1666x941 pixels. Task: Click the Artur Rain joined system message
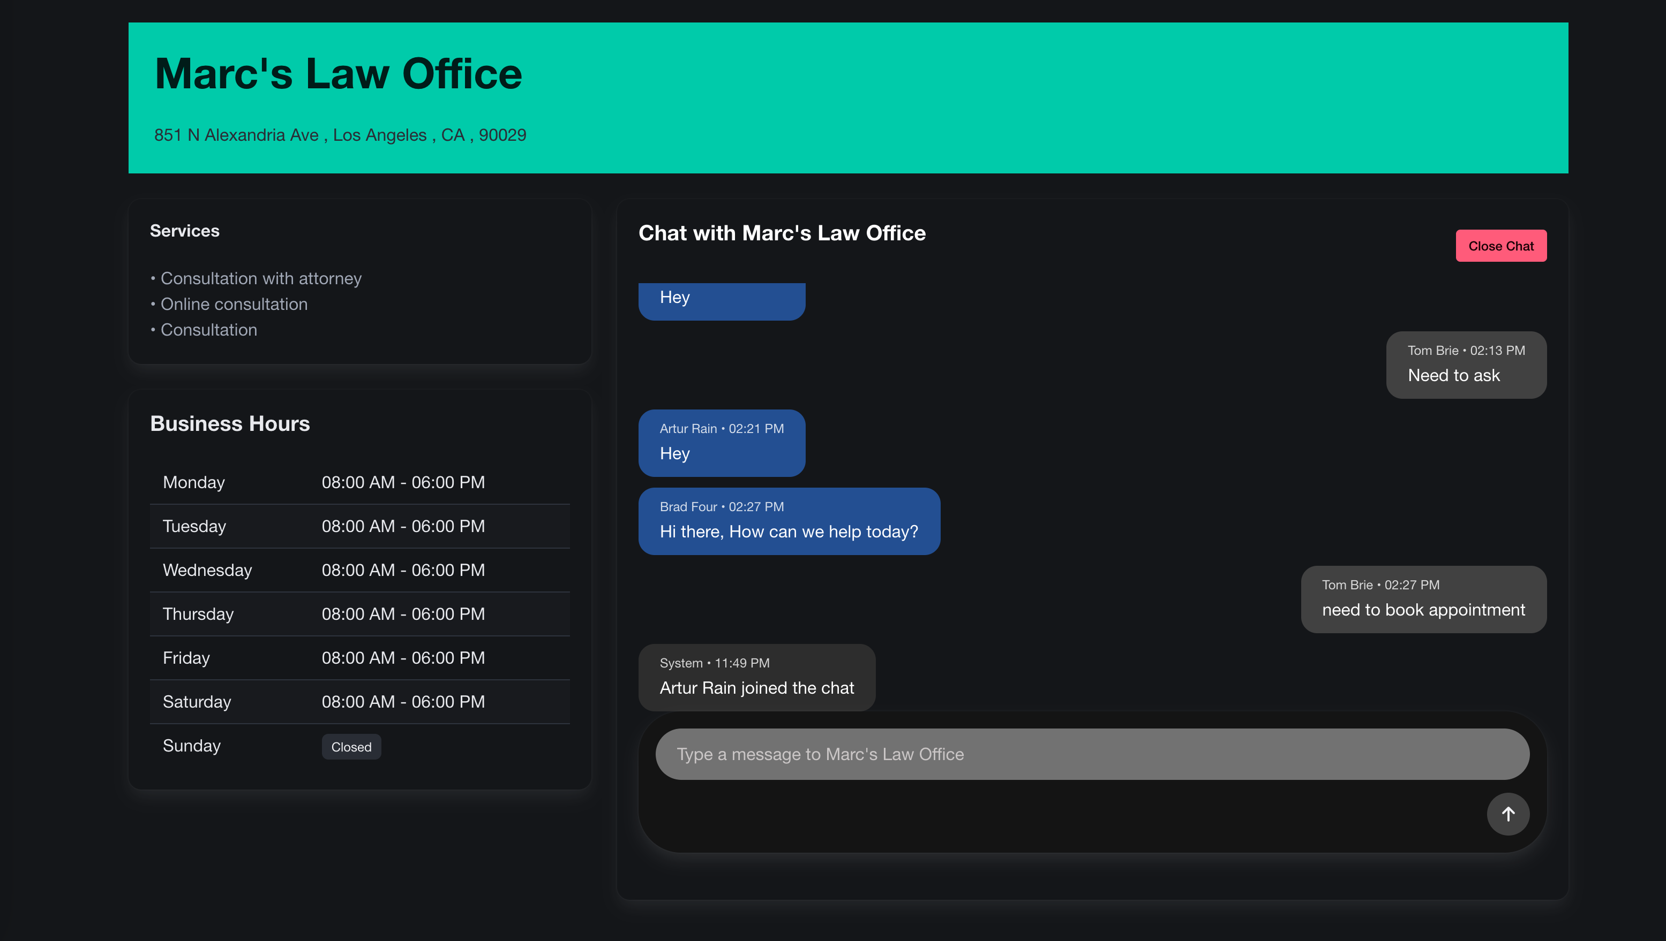point(756,677)
